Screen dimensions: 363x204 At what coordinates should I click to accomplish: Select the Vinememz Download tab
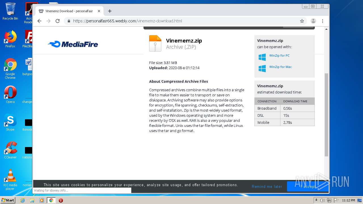click(x=69, y=11)
